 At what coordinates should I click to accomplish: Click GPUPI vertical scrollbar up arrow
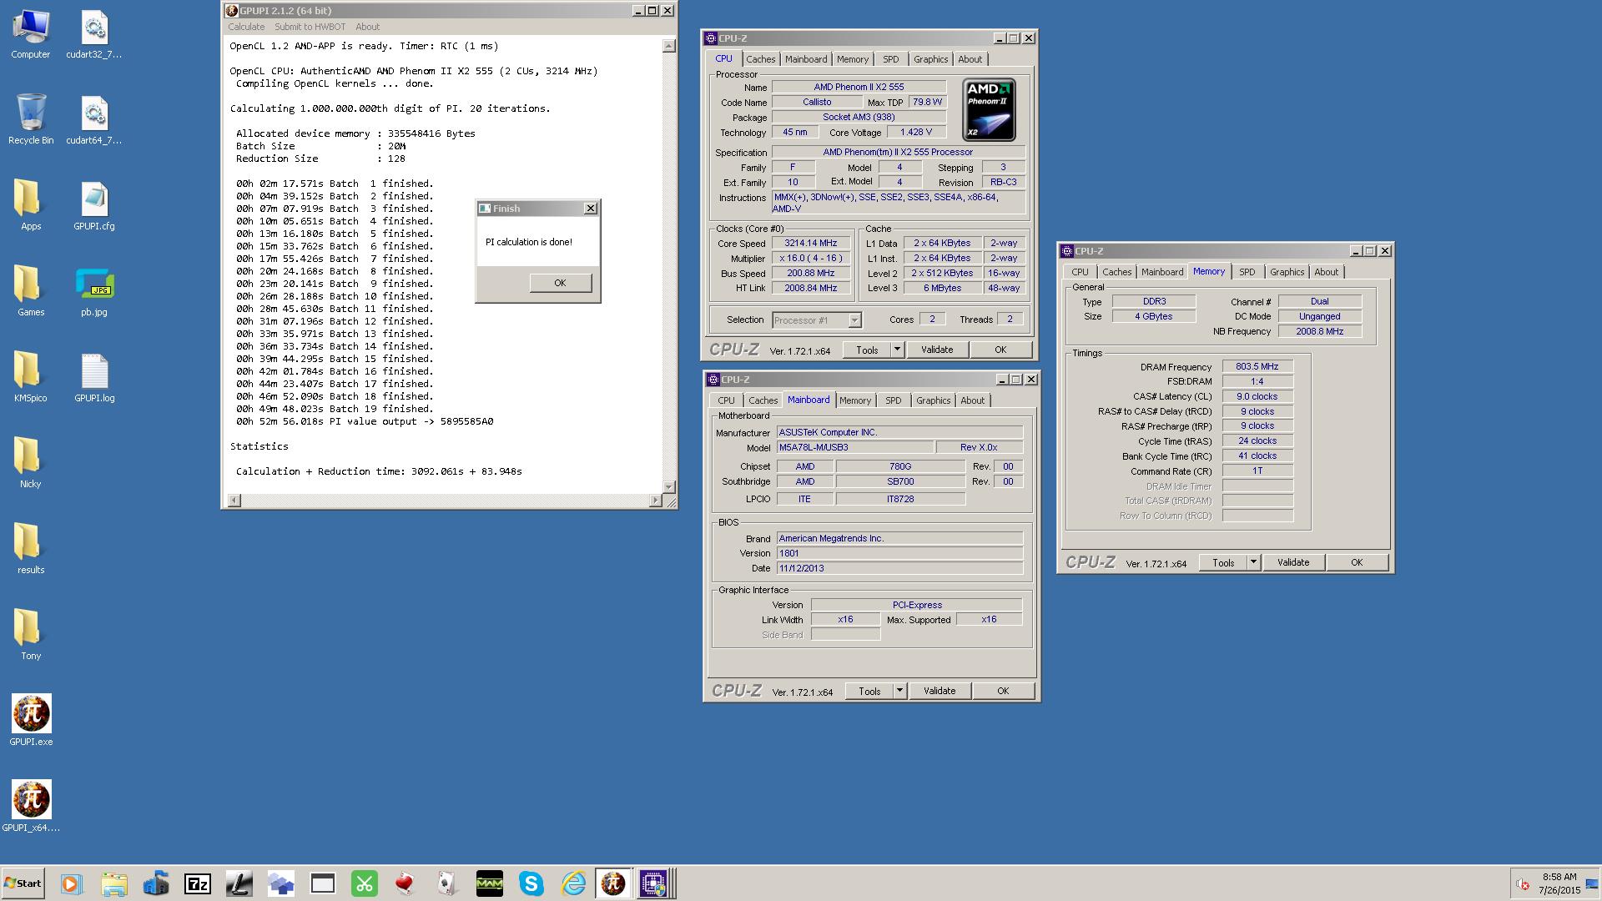668,46
